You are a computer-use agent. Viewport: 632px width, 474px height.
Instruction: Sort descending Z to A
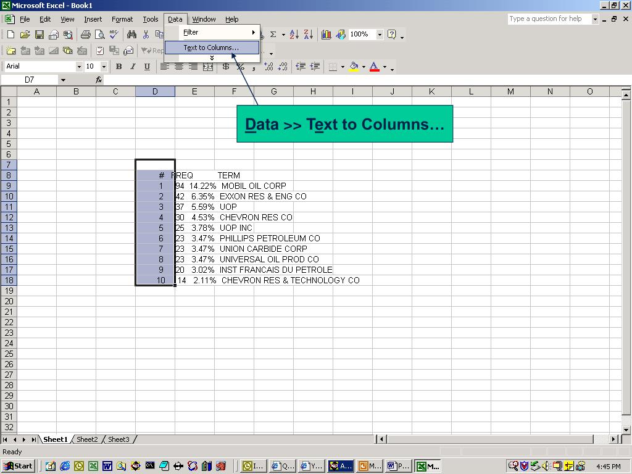pyautogui.click(x=309, y=35)
